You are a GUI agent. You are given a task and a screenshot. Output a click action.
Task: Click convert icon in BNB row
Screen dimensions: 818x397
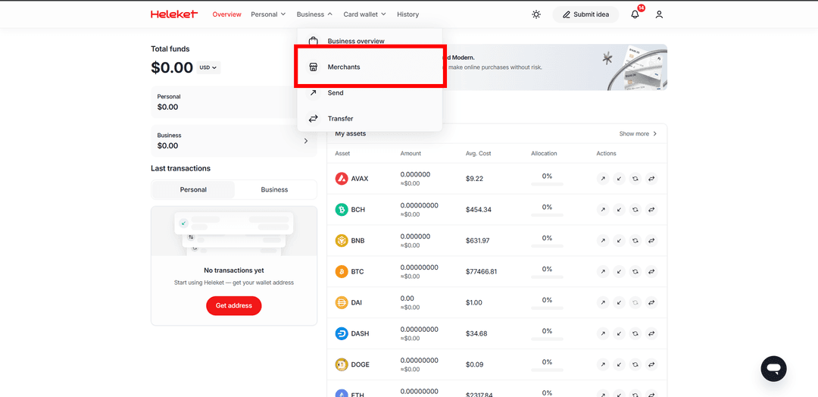(x=635, y=240)
